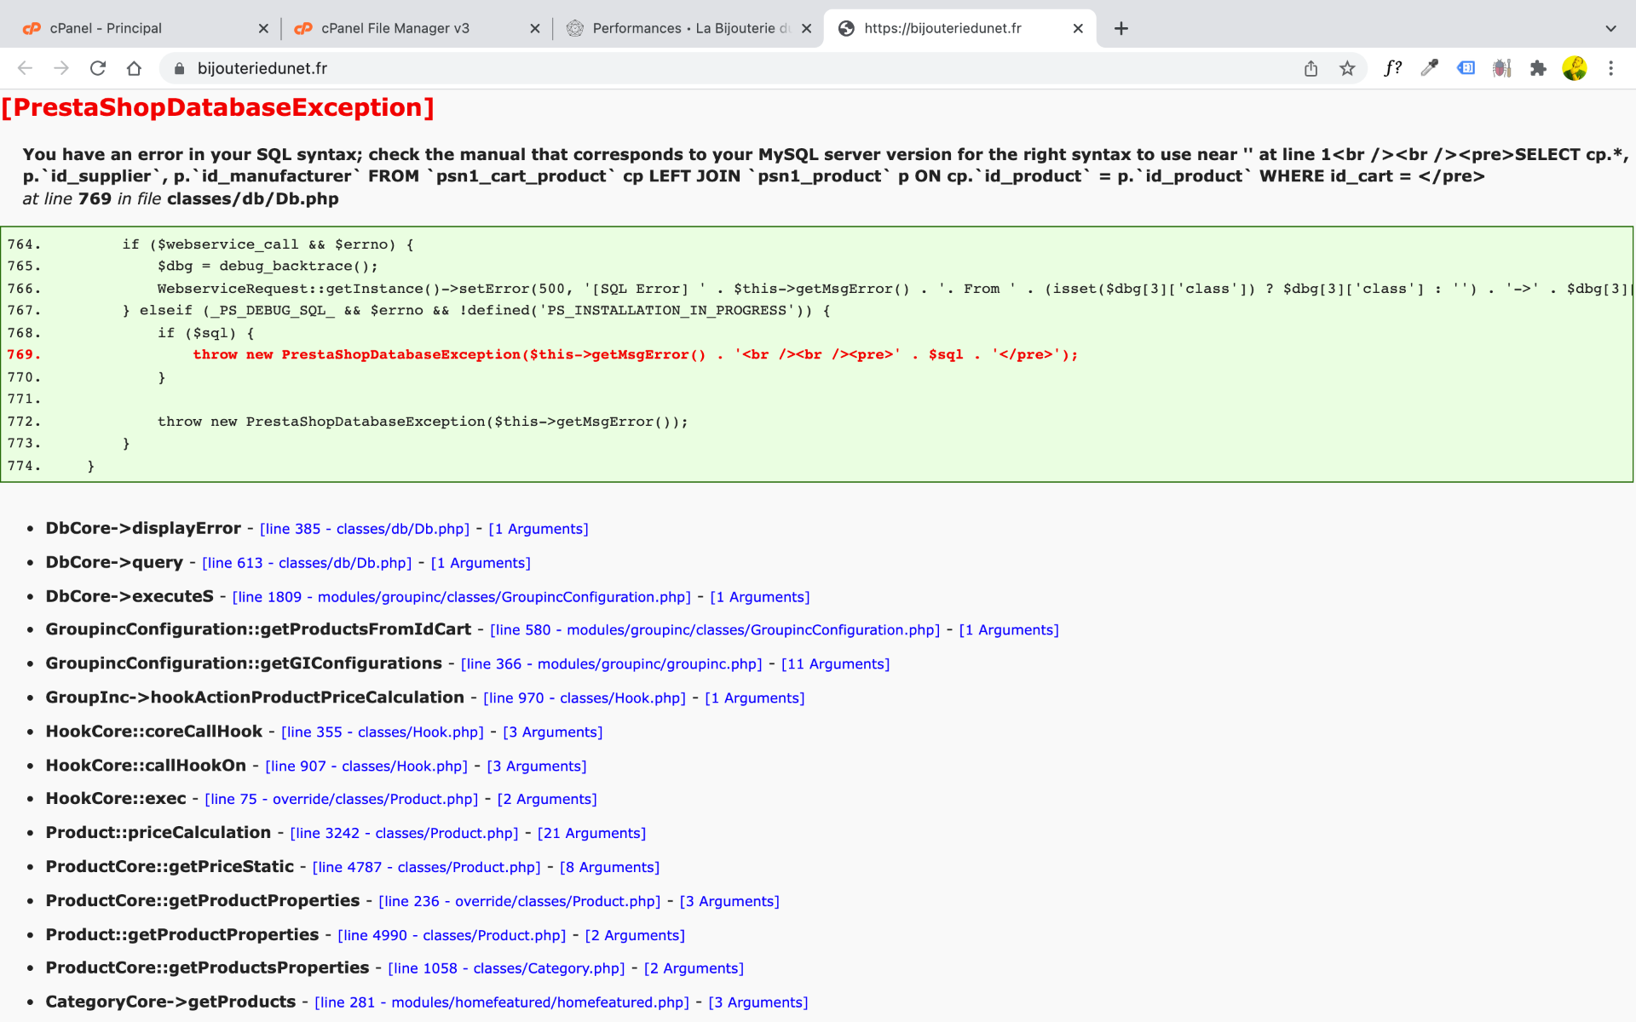Screen dimensions: 1636x1022
Task: Expand arguments for DbCore->executeS
Action: pos(760,597)
